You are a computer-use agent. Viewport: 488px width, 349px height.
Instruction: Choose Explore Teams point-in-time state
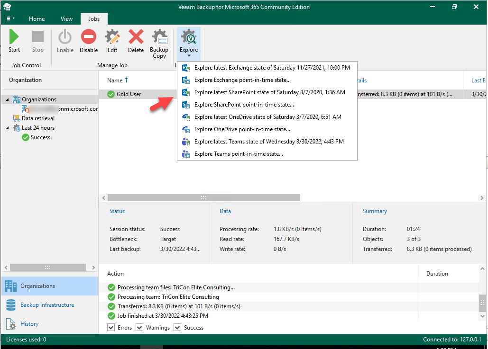(x=267, y=154)
